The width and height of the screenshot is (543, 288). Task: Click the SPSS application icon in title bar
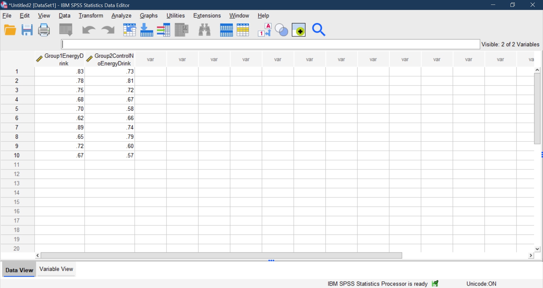pyautogui.click(x=5, y=5)
